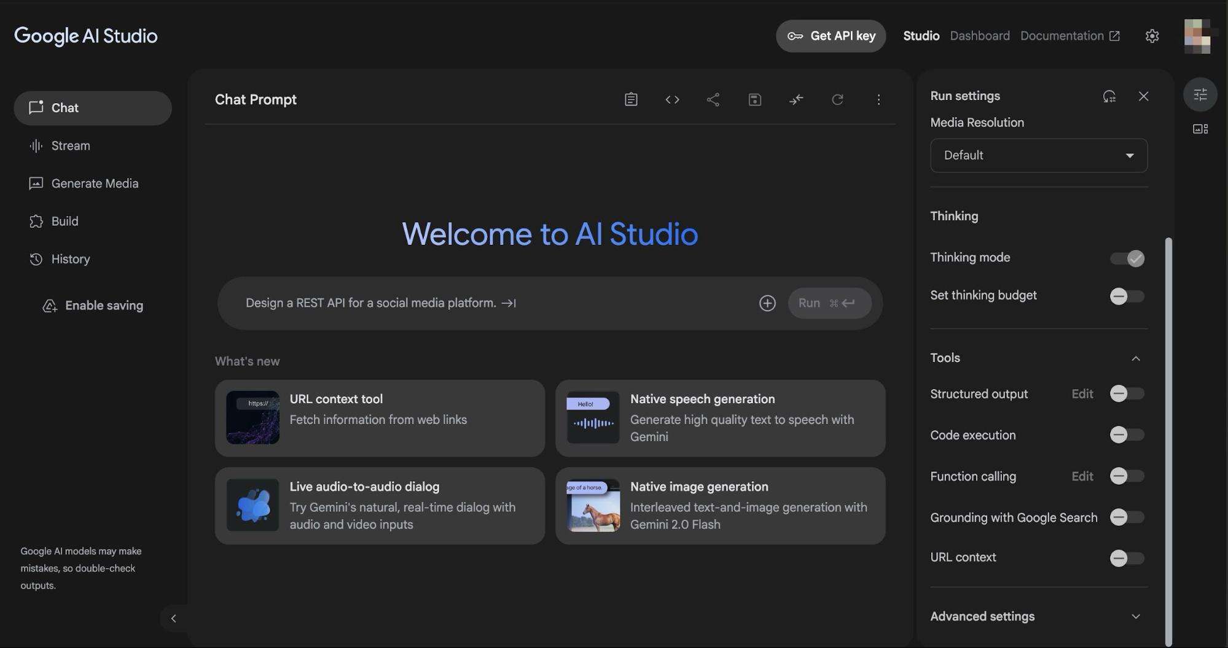Select Chat in the sidebar
Screen dimensions: 1228x648
(x=93, y=108)
